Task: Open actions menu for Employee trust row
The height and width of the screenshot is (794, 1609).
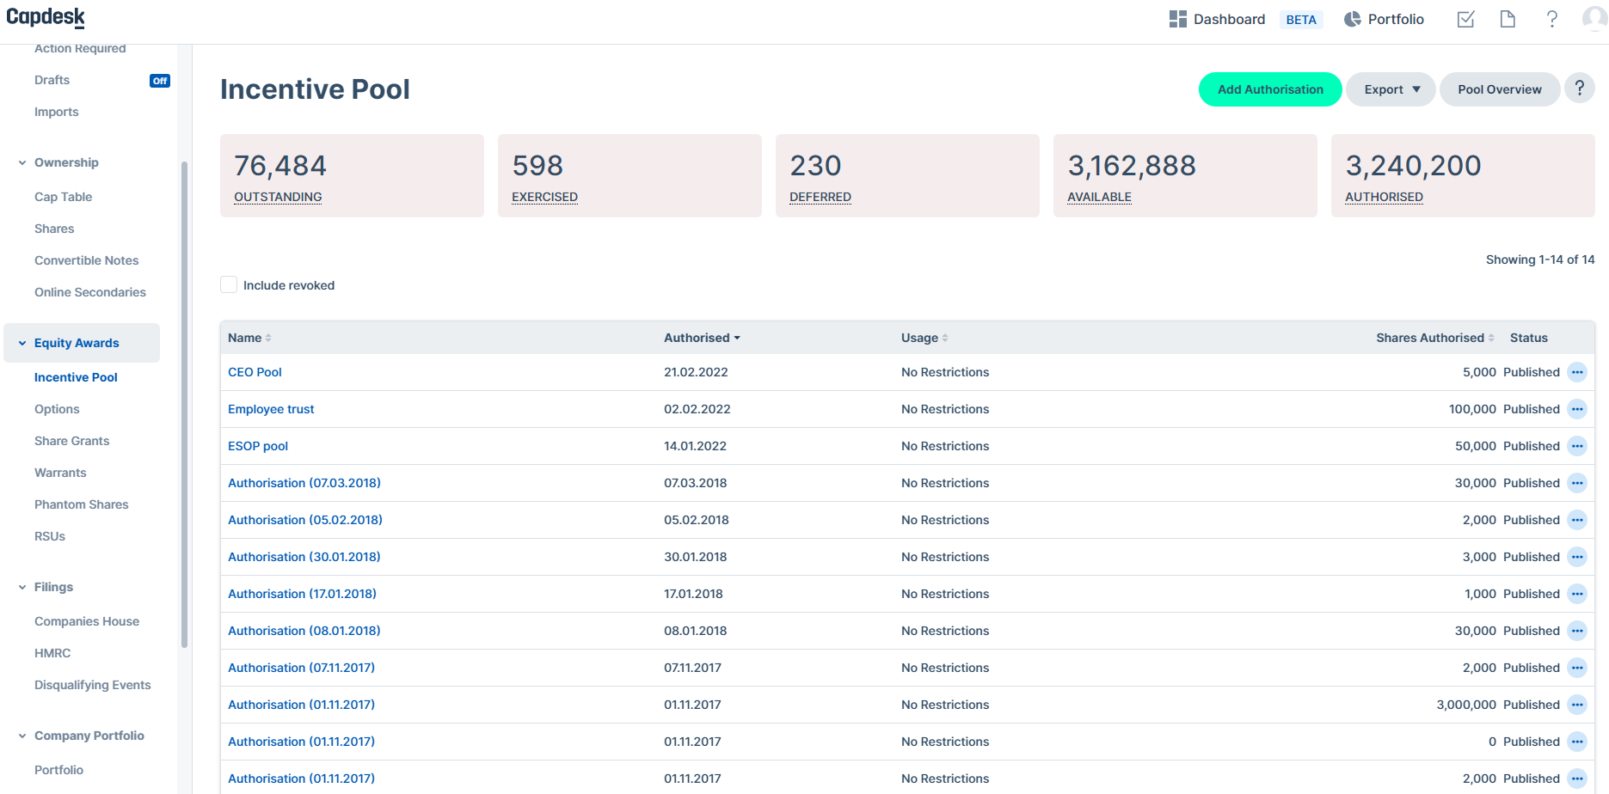Action: [1577, 409]
